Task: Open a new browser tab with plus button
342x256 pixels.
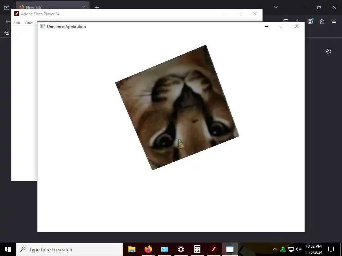Action: pyautogui.click(x=97, y=7)
